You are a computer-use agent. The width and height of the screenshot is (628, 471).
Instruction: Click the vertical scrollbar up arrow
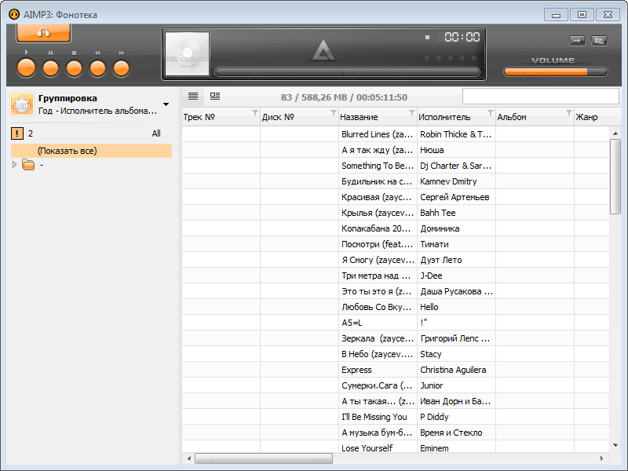tap(615, 133)
